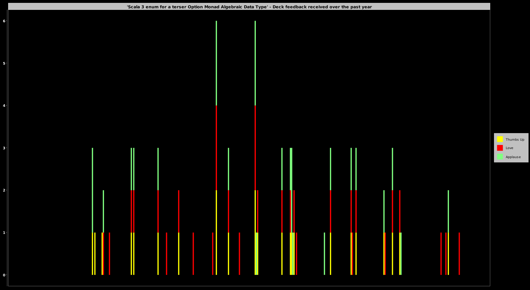530x290 pixels.
Task: Select the 'Love' legend label
Action: pyautogui.click(x=509, y=148)
